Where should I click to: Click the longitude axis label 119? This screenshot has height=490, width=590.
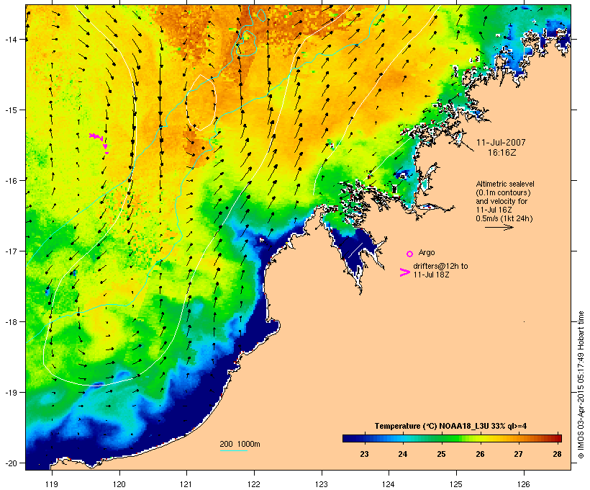tap(52, 484)
